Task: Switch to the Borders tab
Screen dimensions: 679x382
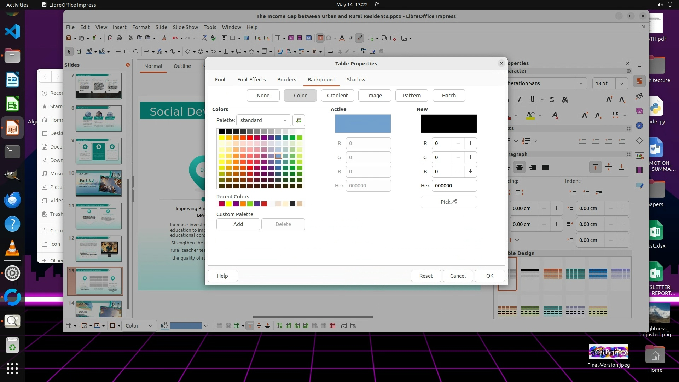Action: click(286, 80)
